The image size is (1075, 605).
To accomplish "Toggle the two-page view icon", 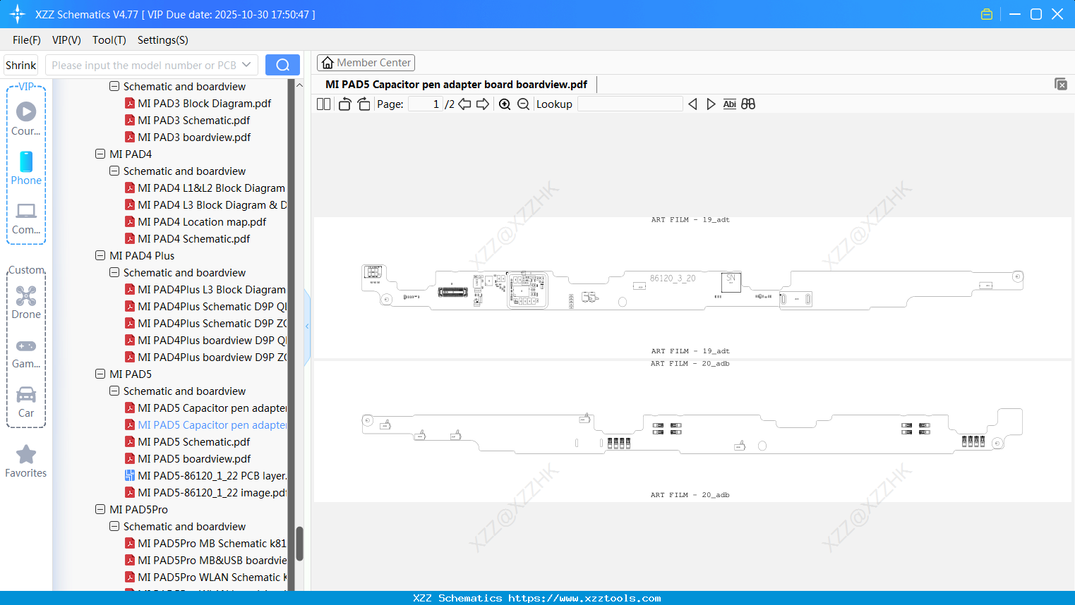I will point(323,104).
